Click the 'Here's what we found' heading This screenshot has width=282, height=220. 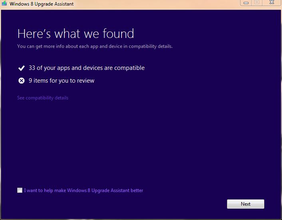pyautogui.click(x=76, y=34)
